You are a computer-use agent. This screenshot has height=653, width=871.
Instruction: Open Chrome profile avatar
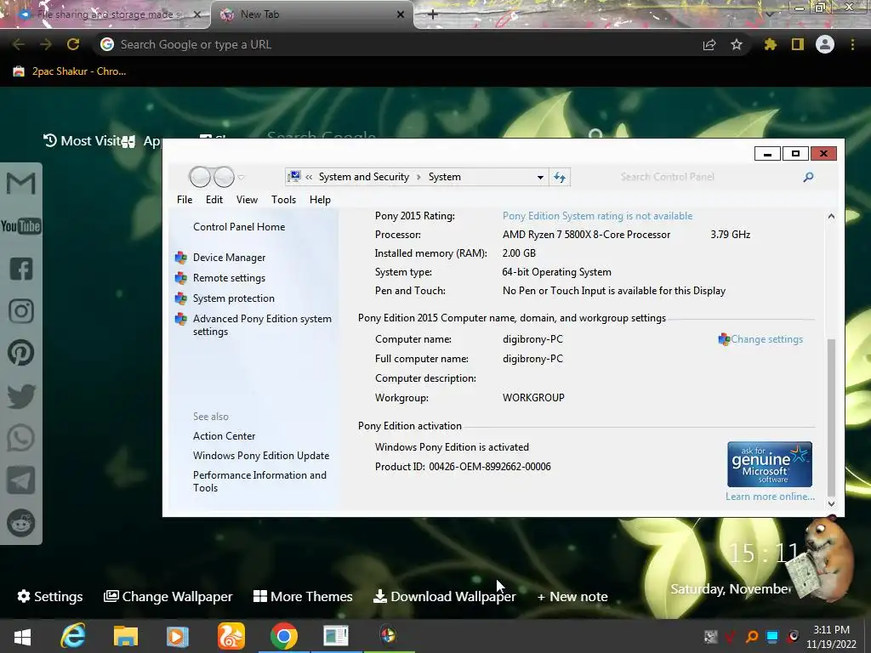pos(825,44)
